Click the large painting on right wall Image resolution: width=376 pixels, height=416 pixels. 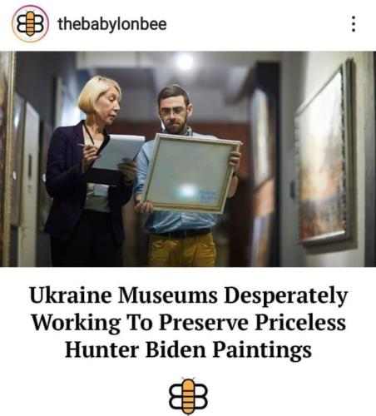point(325,154)
